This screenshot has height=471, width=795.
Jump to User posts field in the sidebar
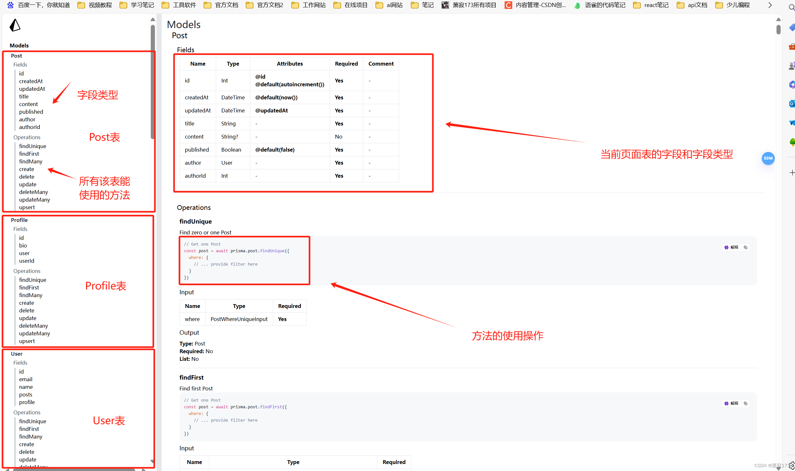(26, 395)
